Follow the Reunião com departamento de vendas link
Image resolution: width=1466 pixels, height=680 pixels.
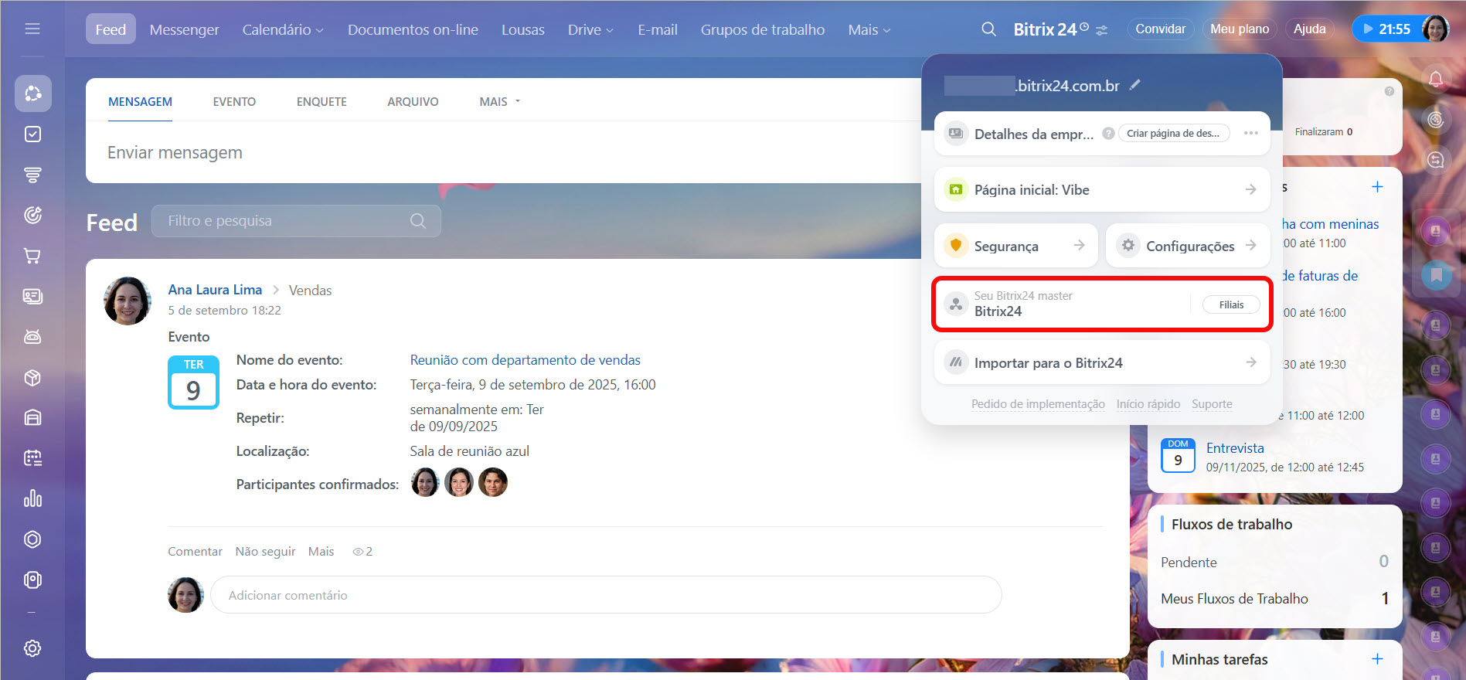(x=525, y=360)
